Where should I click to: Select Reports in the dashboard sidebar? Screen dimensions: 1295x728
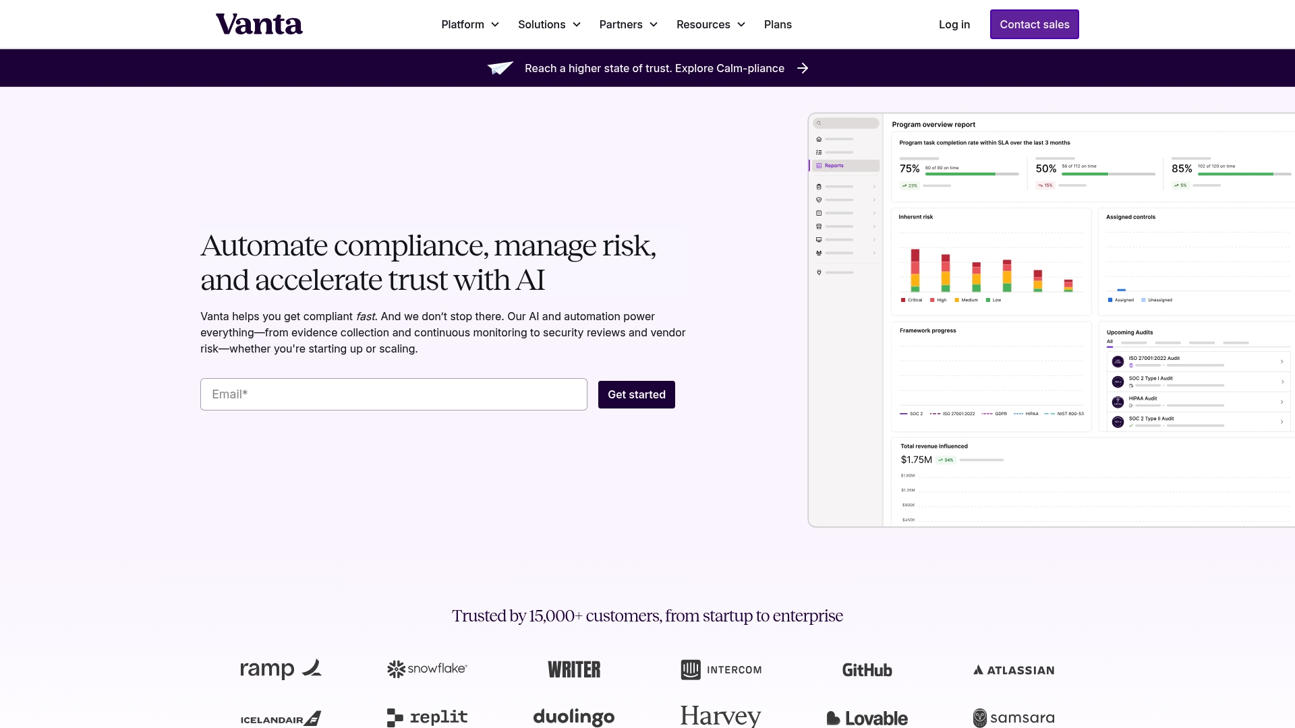pyautogui.click(x=834, y=166)
